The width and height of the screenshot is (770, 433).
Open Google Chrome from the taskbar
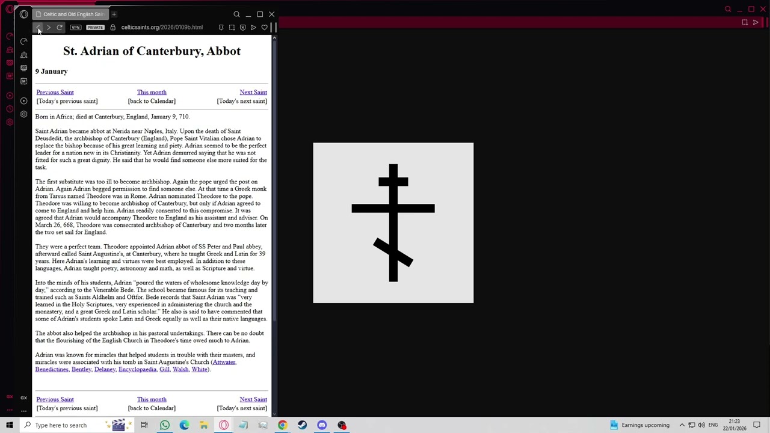pos(282,425)
